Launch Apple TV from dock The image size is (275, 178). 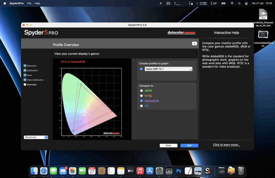[x=130, y=171]
